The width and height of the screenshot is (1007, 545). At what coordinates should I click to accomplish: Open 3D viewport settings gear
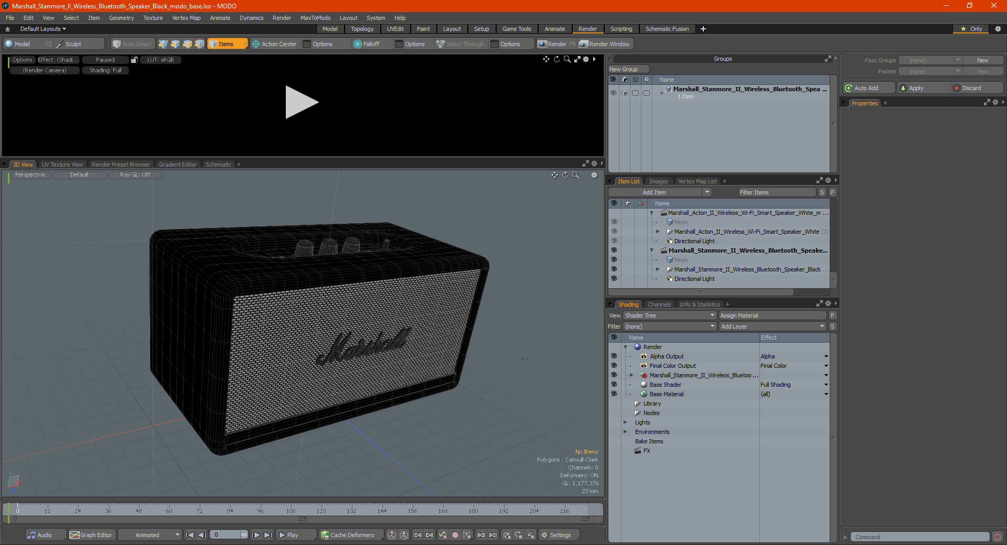pyautogui.click(x=594, y=175)
